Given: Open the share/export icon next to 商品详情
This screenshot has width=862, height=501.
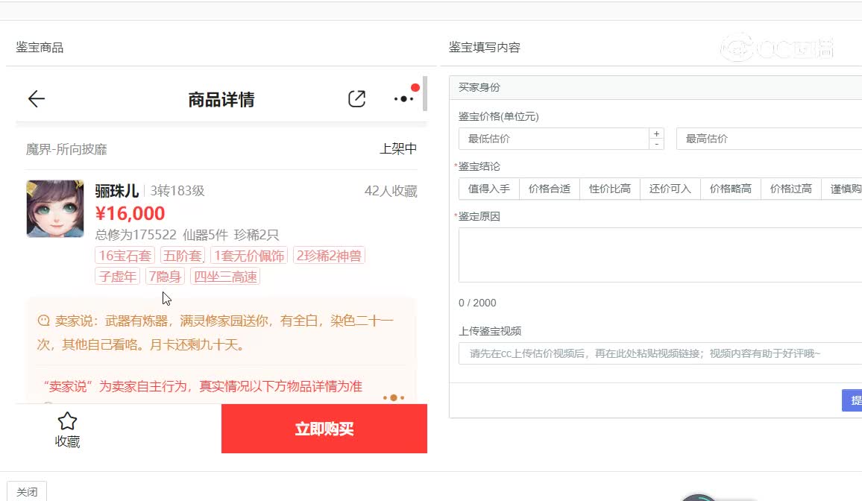Looking at the screenshot, I should point(357,98).
